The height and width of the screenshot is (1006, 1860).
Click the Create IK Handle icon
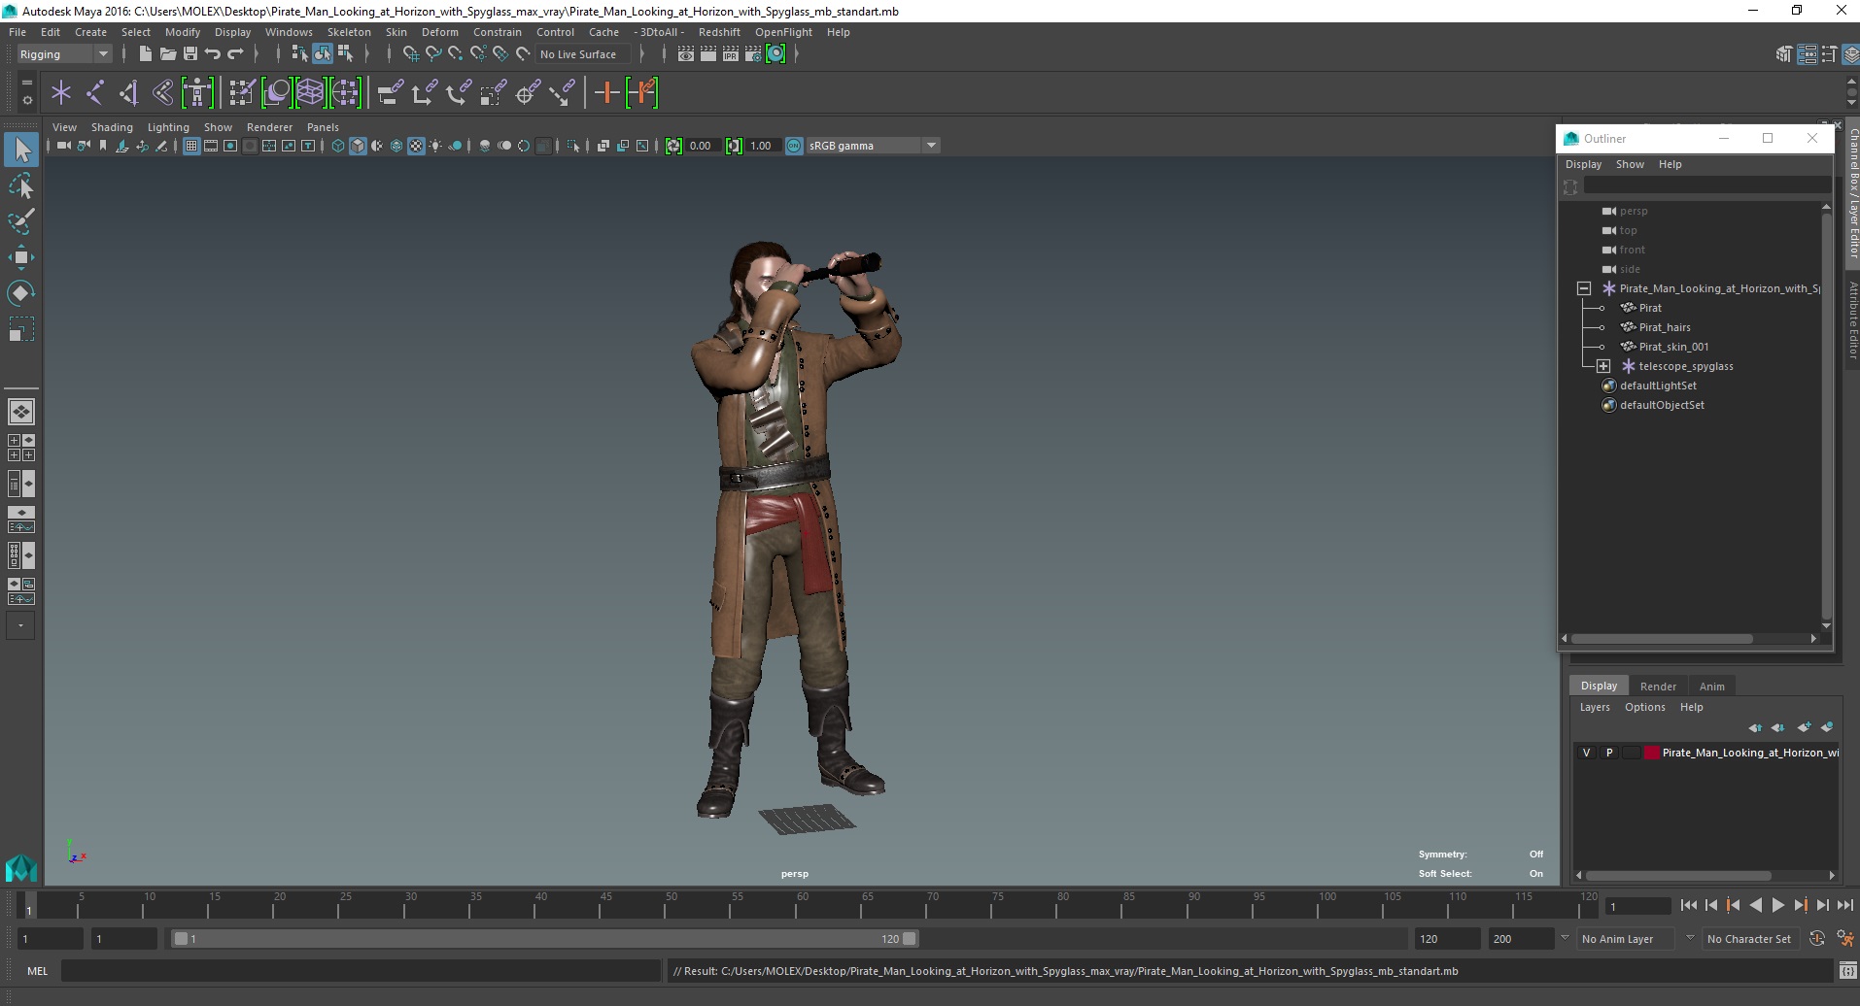129,93
